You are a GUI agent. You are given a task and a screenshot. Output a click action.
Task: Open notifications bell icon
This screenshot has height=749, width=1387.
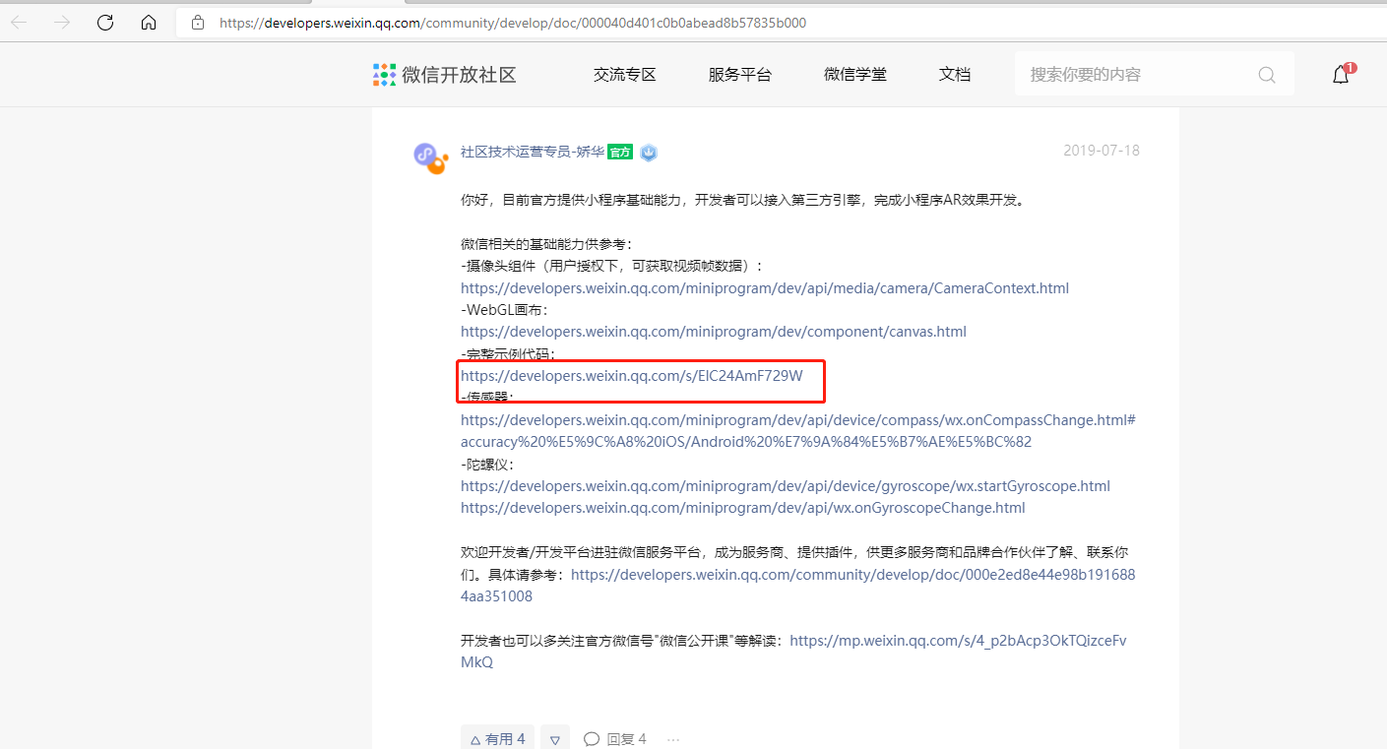coord(1341,74)
